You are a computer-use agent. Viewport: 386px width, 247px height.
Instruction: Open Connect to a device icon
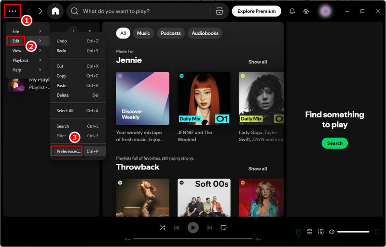(x=320, y=232)
